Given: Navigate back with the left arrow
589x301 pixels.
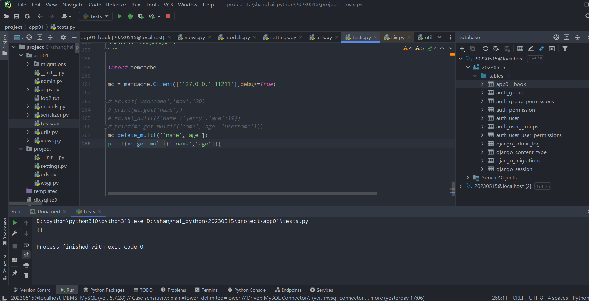Looking at the screenshot, I should (x=40, y=16).
